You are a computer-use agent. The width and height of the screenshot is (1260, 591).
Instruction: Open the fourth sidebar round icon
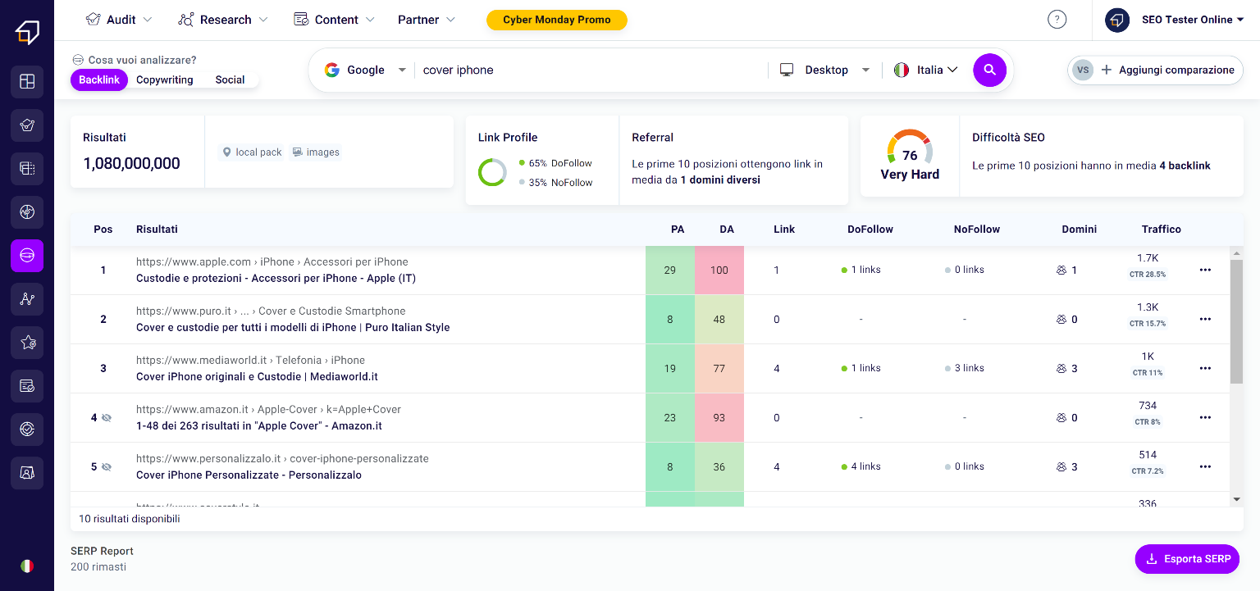point(27,212)
